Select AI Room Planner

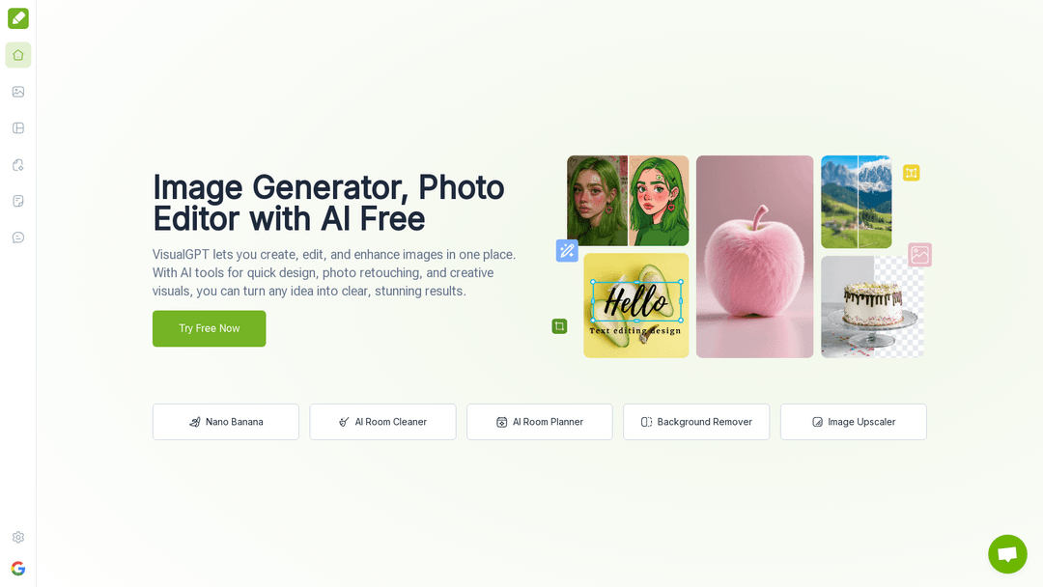click(540, 422)
